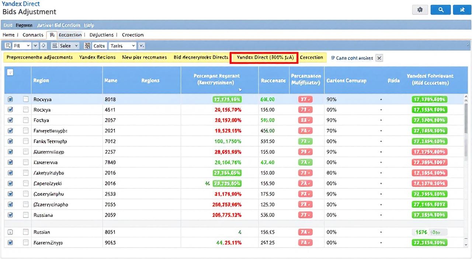Image resolution: width=472 pixels, height=259 pixels.
Task: Click the blue pin button beside search
Action: click(463, 10)
